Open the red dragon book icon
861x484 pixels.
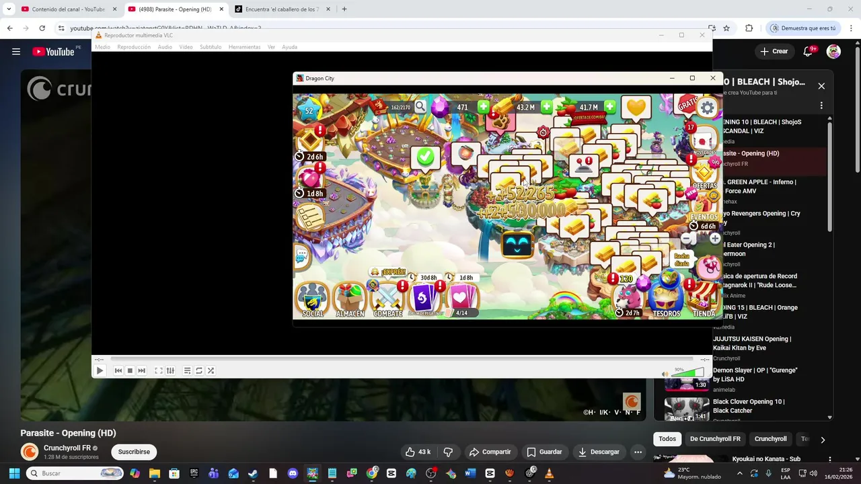(379, 106)
